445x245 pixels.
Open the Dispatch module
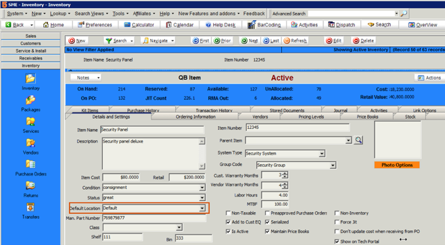(x=342, y=25)
